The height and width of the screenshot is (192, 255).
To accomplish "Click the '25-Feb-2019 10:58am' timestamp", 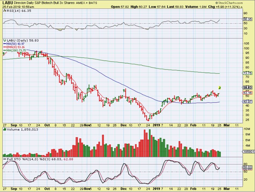I will point(18,7).
